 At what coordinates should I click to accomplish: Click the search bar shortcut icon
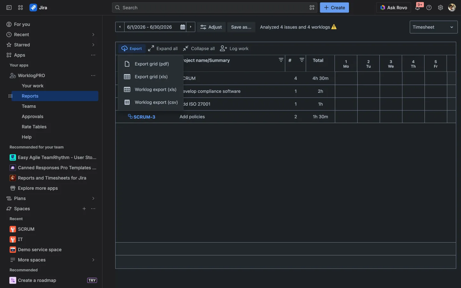[312, 8]
